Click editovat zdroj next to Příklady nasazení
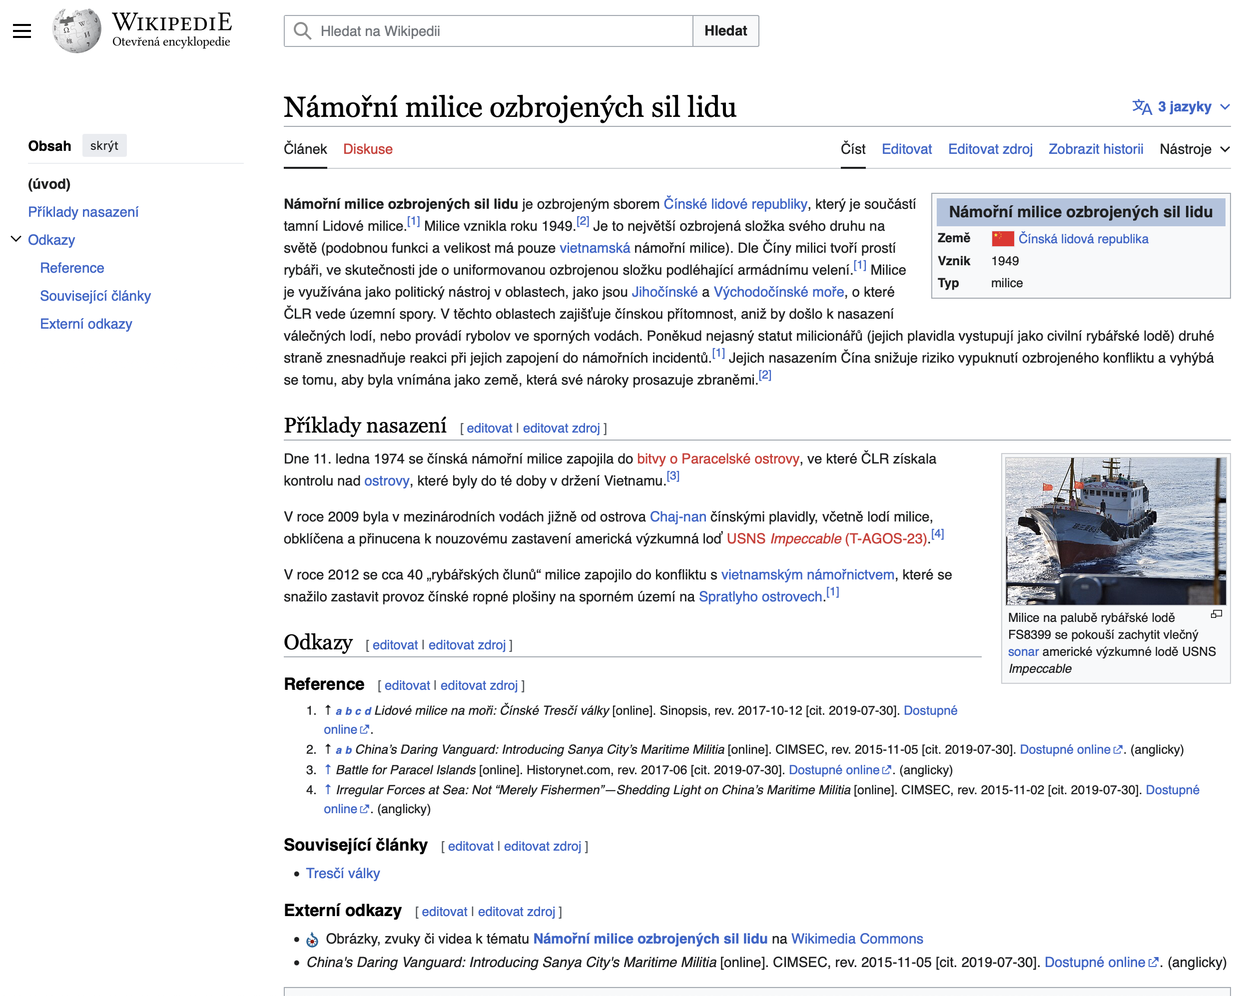The image size is (1248, 996). pos(561,428)
